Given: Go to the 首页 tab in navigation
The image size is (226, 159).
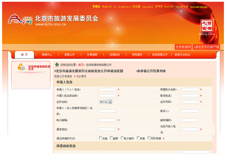Looking at the screenshot, I should 24,55.
